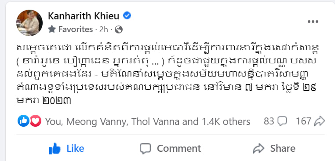Open the 2h post timestamp link
This screenshot has height=161, width=335.
(x=104, y=29)
